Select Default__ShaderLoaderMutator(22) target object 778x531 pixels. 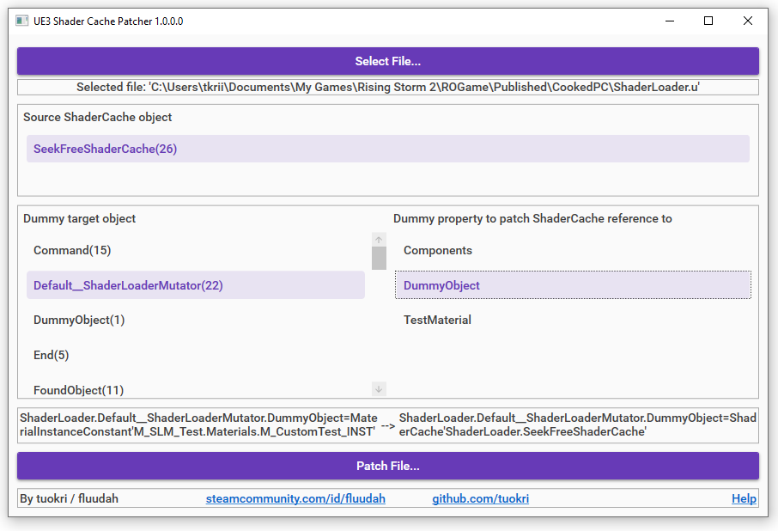pyautogui.click(x=196, y=285)
